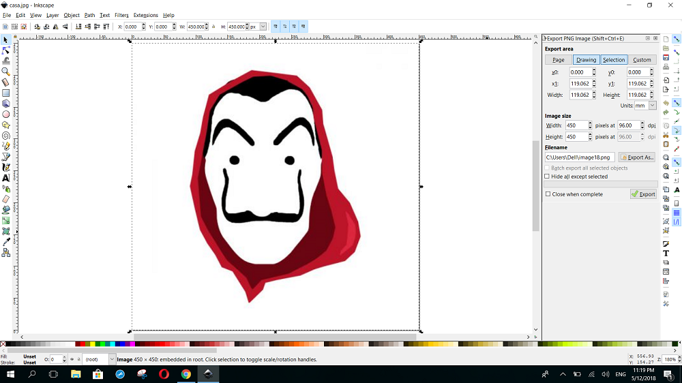This screenshot has width=682, height=383.
Task: Select the Spray tool
Action: click(x=5, y=189)
